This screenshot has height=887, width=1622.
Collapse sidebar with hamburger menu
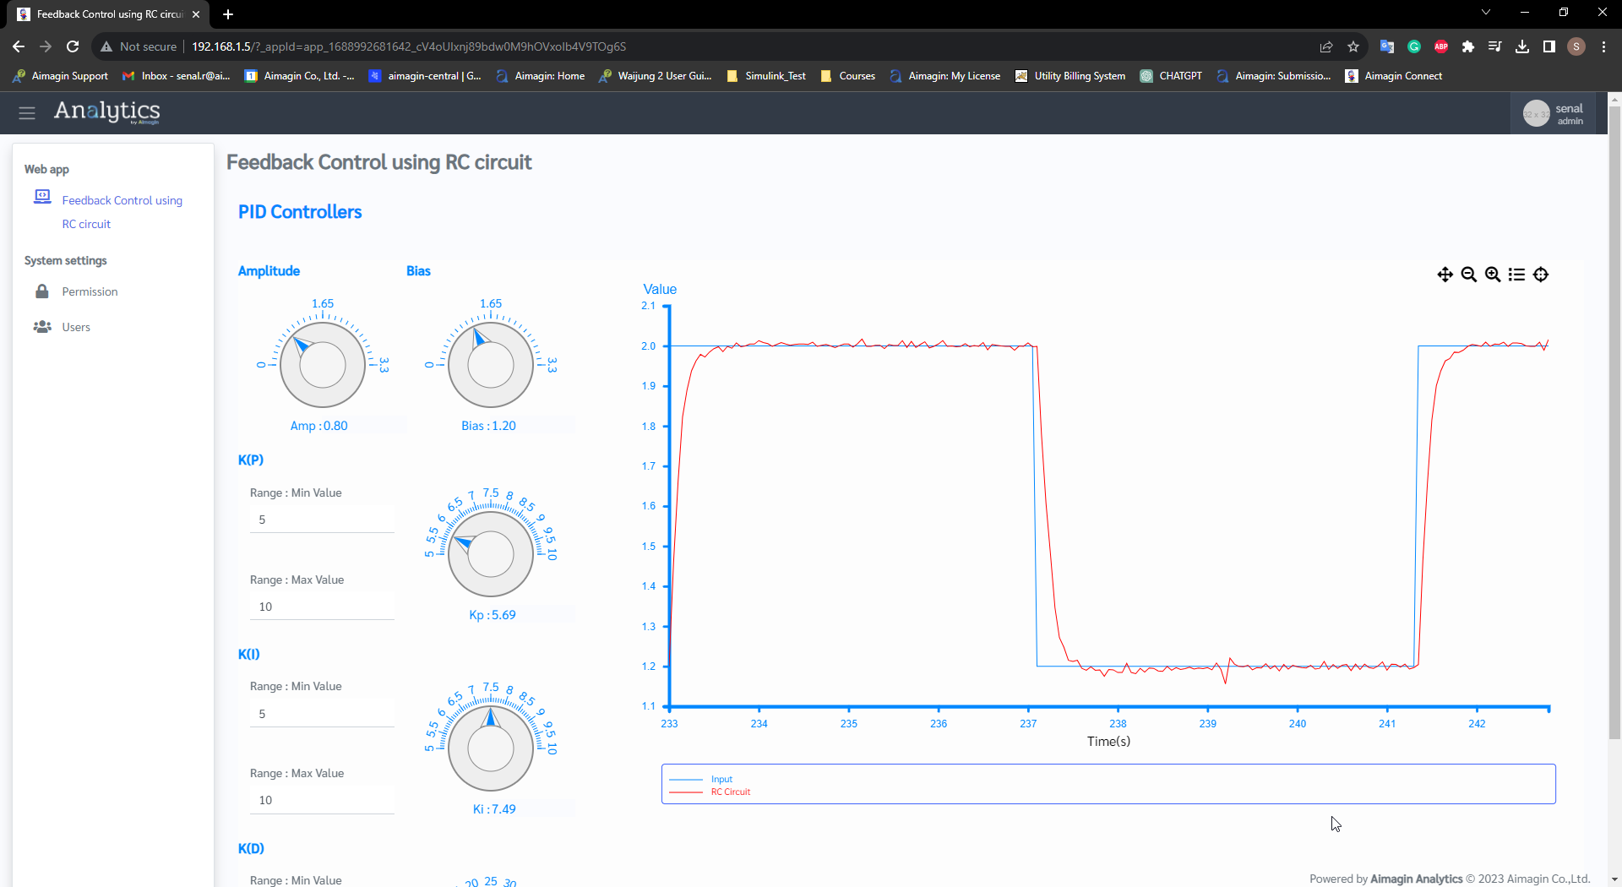coord(27,112)
